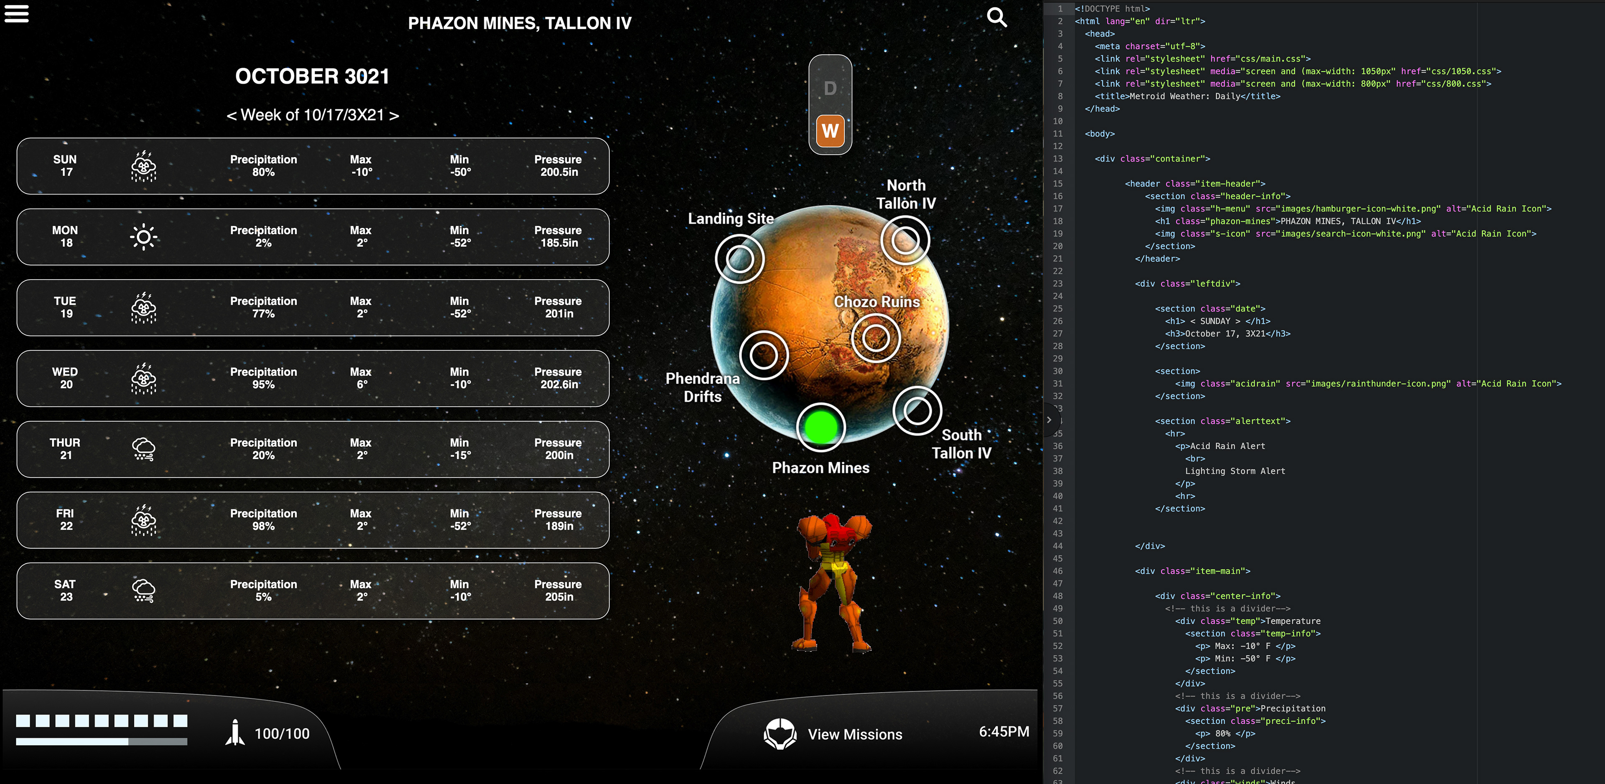Click the Landing Site location marker
1605x784 pixels.
tap(739, 259)
